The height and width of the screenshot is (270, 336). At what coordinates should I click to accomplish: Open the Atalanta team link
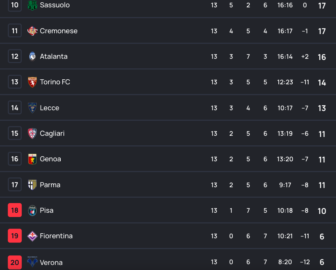[x=54, y=56]
